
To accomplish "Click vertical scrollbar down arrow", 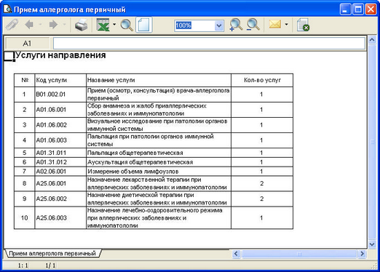I will tap(372, 244).
